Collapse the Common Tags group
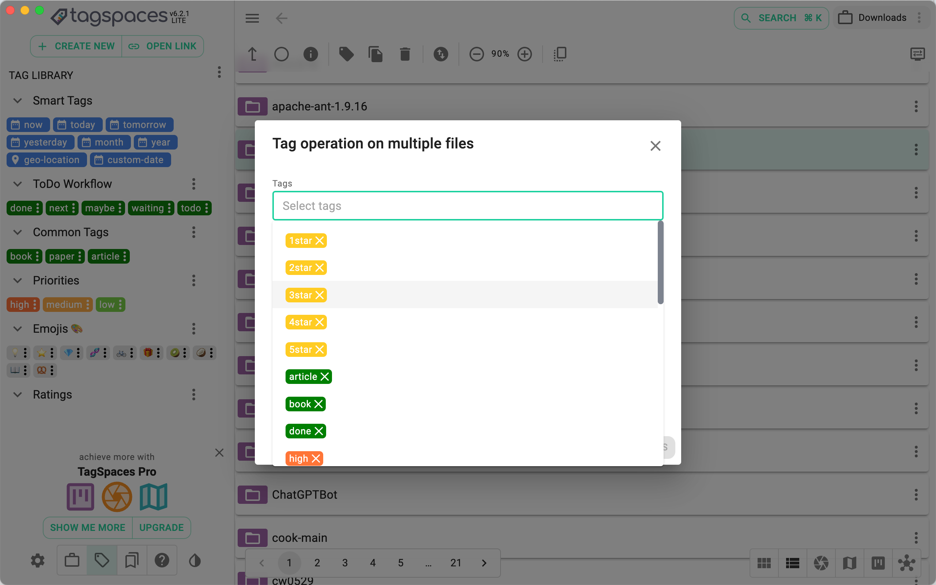This screenshot has height=585, width=936. (18, 232)
